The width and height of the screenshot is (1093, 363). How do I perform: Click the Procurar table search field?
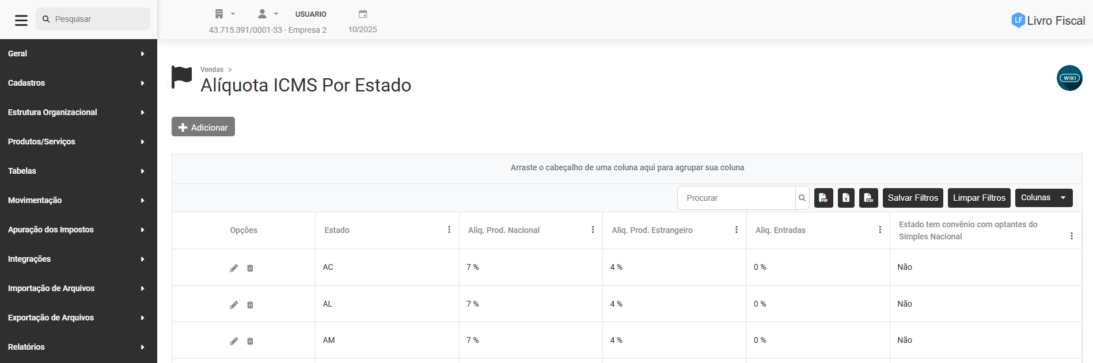(737, 198)
